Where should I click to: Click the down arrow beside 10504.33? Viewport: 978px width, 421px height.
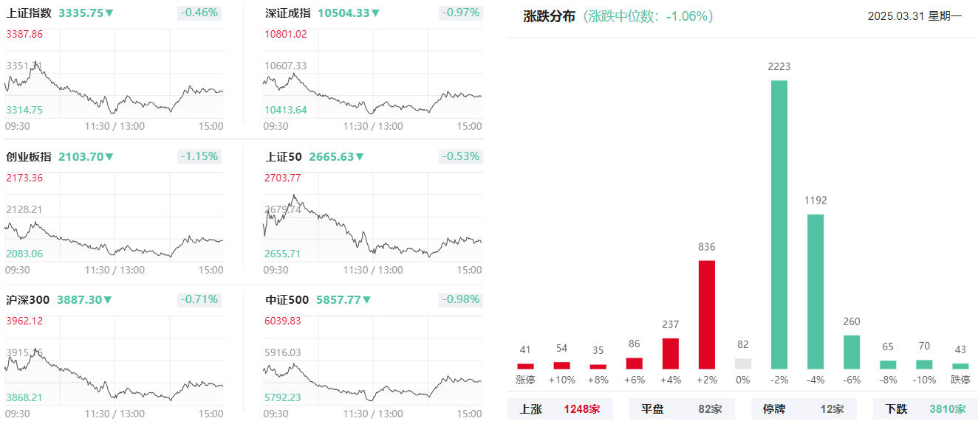coord(375,13)
